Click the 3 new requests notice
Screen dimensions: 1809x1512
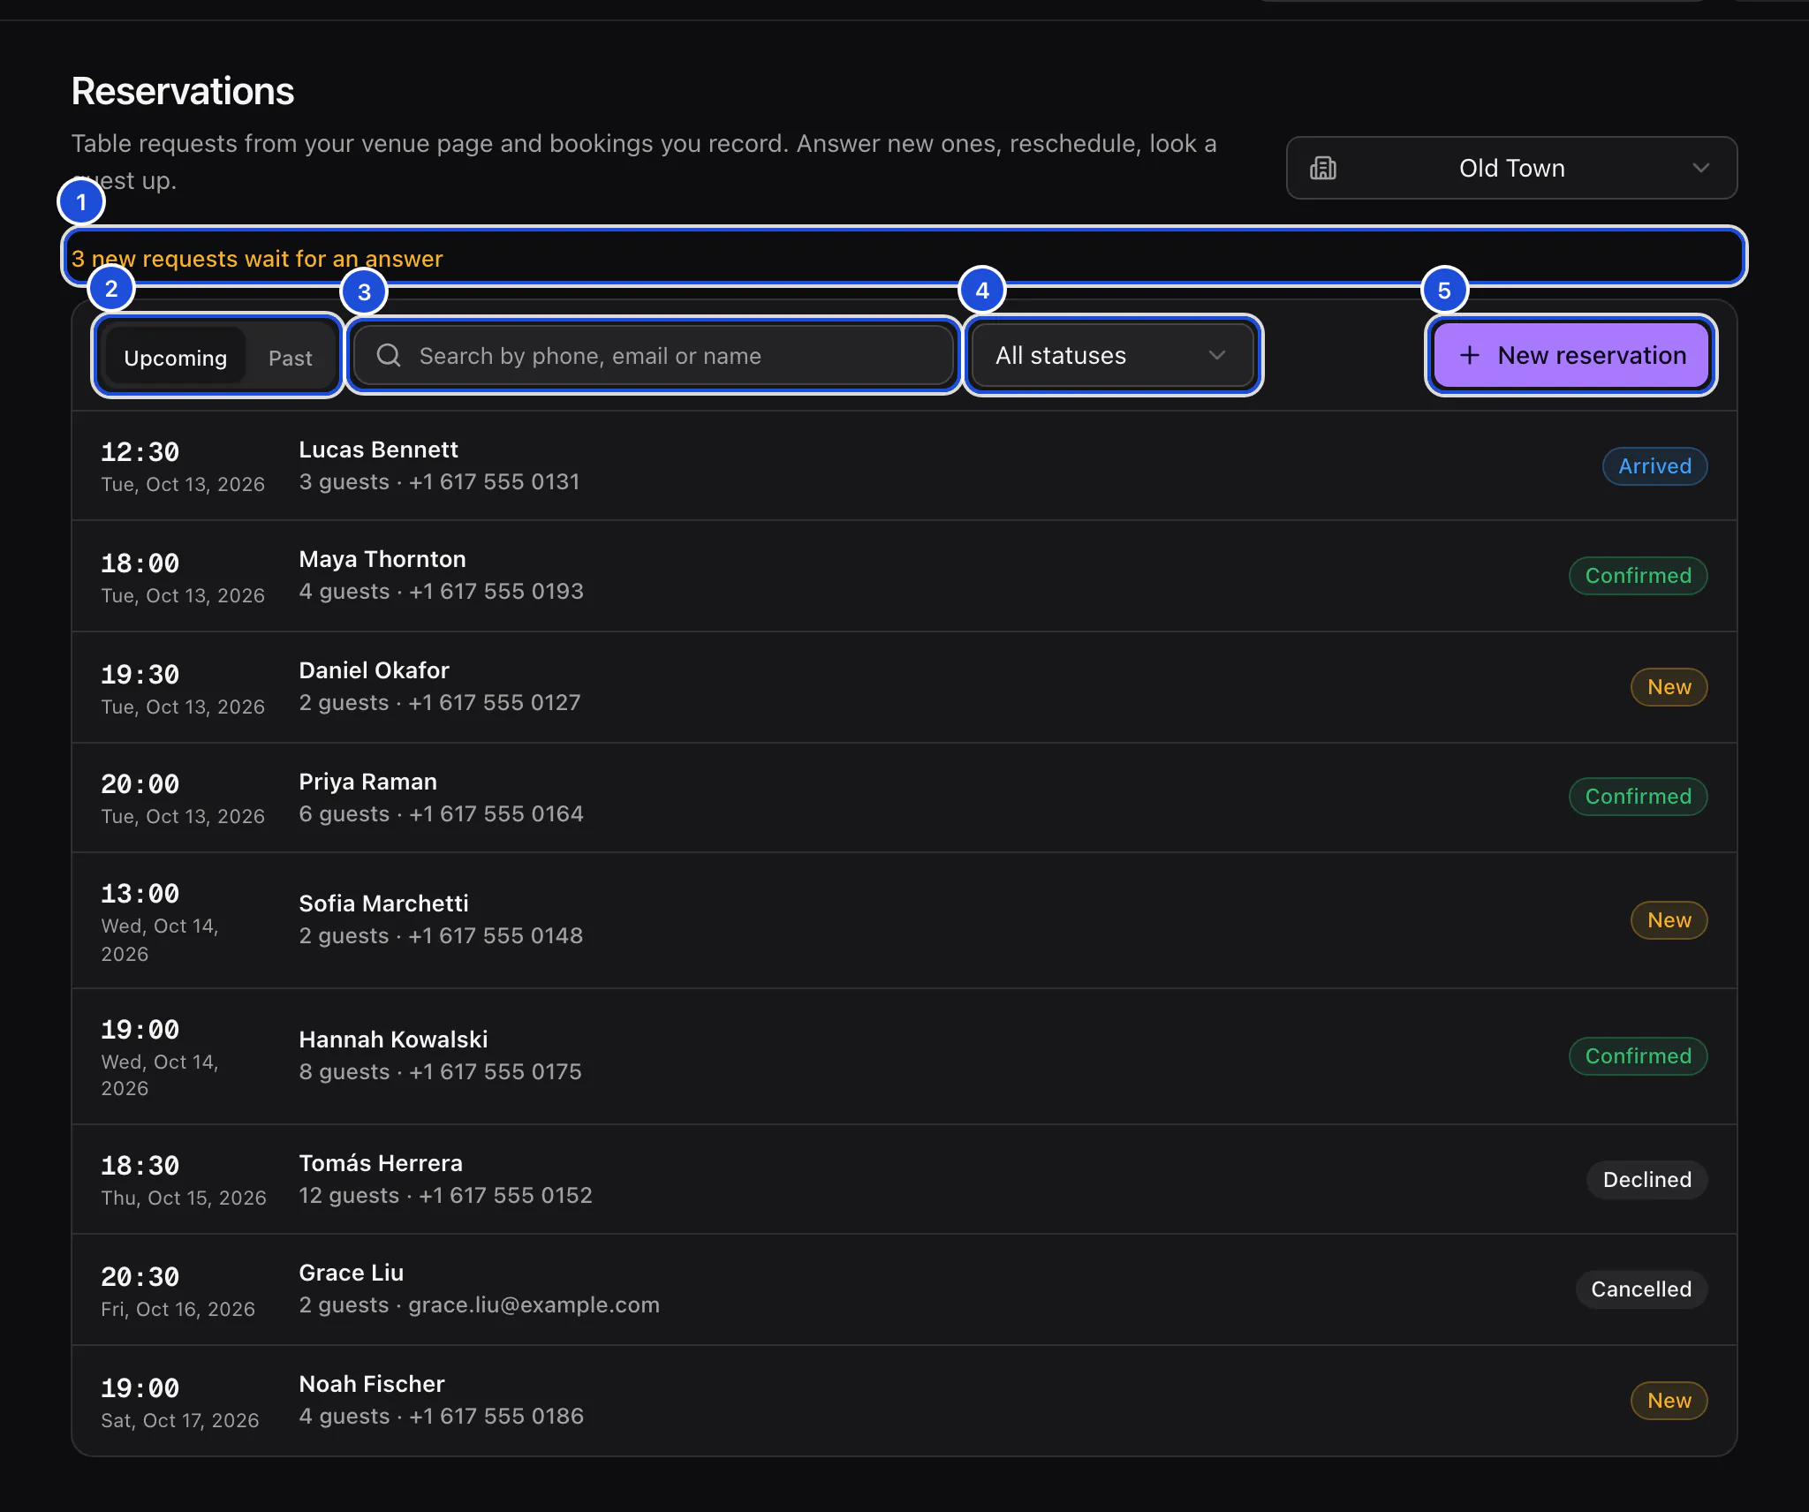257,259
